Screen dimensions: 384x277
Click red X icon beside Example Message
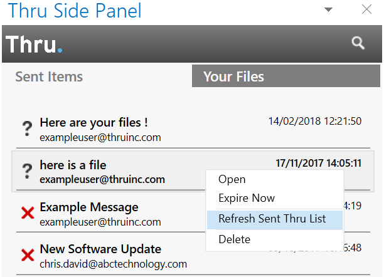point(28,214)
